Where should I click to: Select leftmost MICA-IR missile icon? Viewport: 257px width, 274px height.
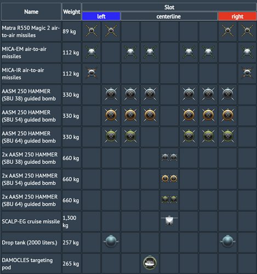coord(92,73)
